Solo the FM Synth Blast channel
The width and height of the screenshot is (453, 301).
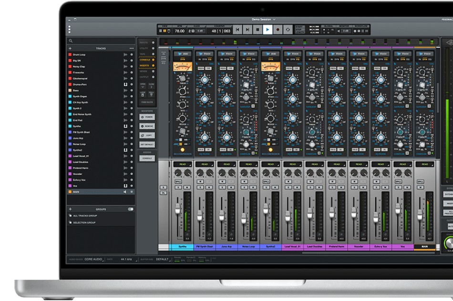(200, 187)
